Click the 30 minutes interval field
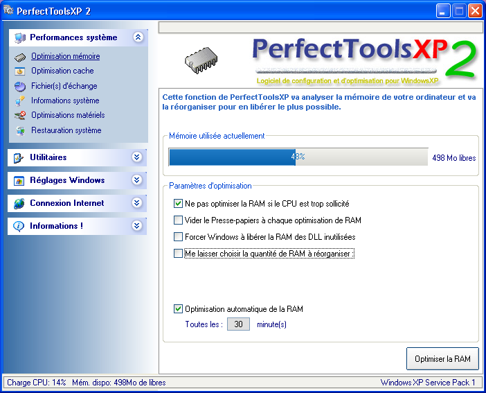The image size is (486, 393). tap(238, 324)
